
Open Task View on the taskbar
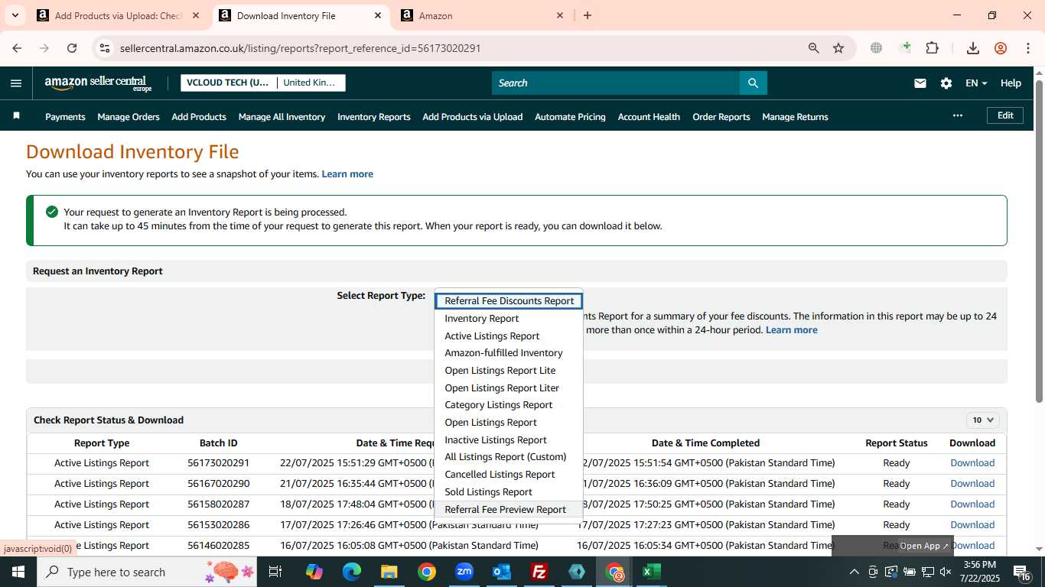pos(275,572)
